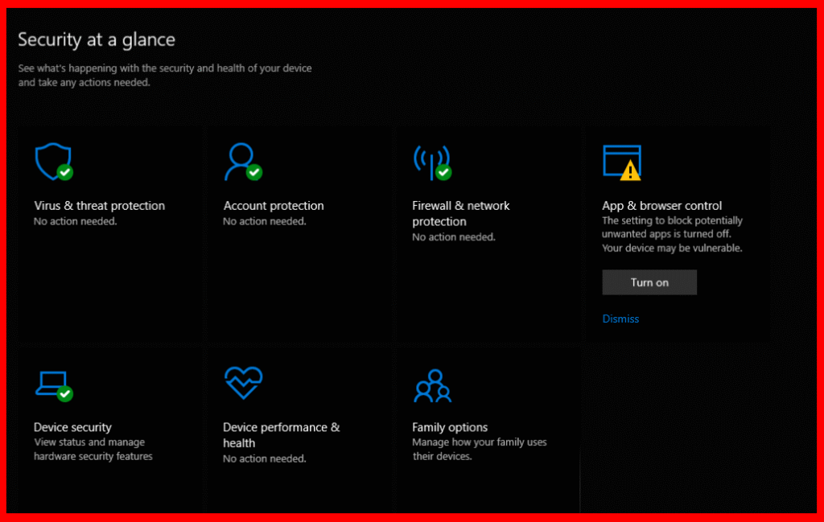824x522 pixels.
Task: Open the Family options people icon
Action: (x=432, y=386)
